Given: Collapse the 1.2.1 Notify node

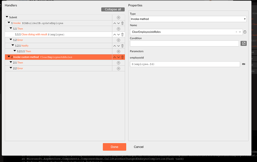Looking at the screenshot, I should [13, 45].
